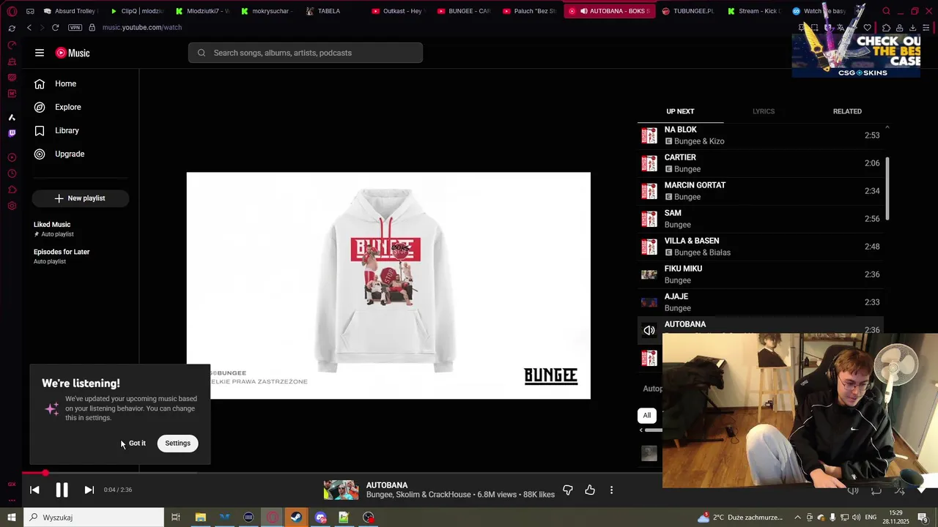938x527 pixels.
Task: Play NA BLOK from the queue
Action: [x=760, y=135]
